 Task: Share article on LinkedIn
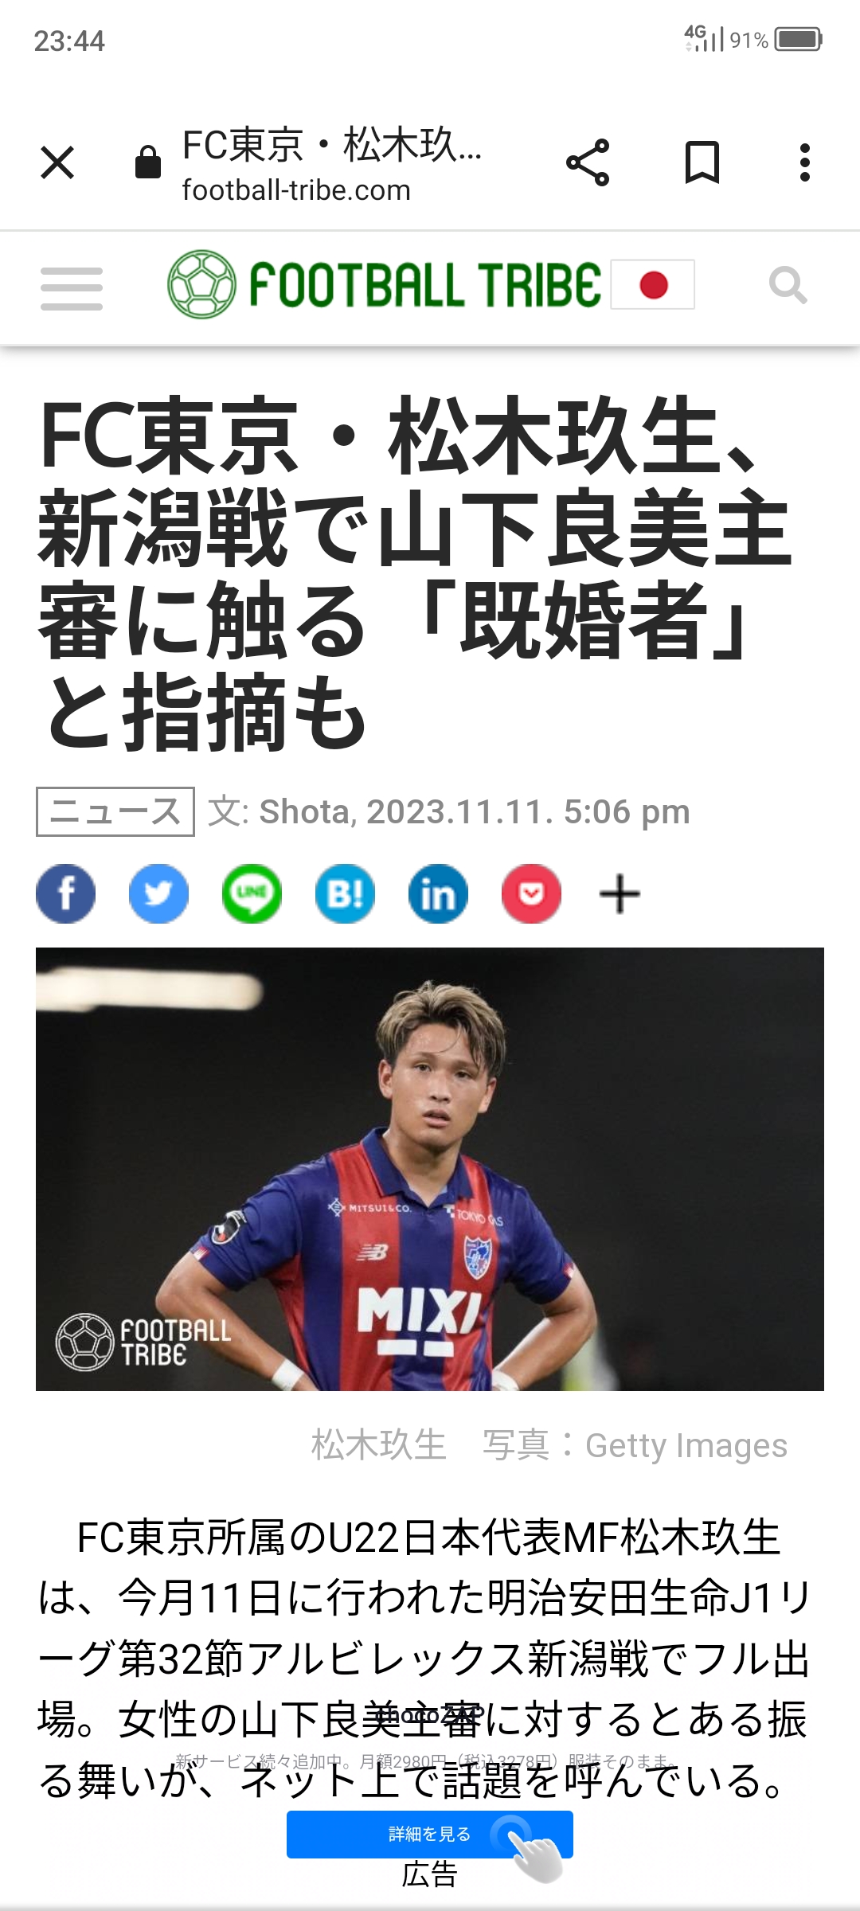tap(439, 893)
